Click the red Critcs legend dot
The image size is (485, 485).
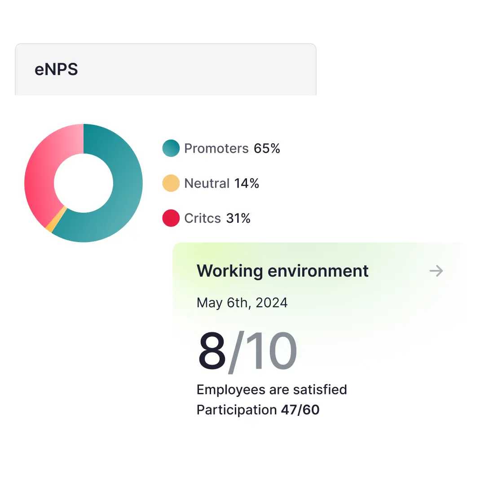[x=171, y=218]
